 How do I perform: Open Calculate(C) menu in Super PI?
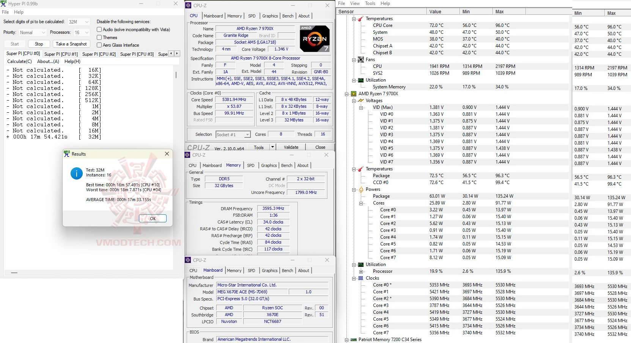point(19,61)
